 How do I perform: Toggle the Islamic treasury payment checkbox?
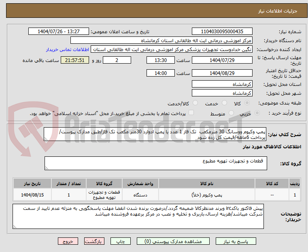click(x=191, y=113)
